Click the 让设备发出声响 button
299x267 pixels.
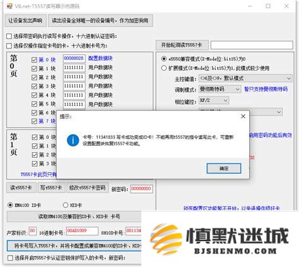(25, 21)
